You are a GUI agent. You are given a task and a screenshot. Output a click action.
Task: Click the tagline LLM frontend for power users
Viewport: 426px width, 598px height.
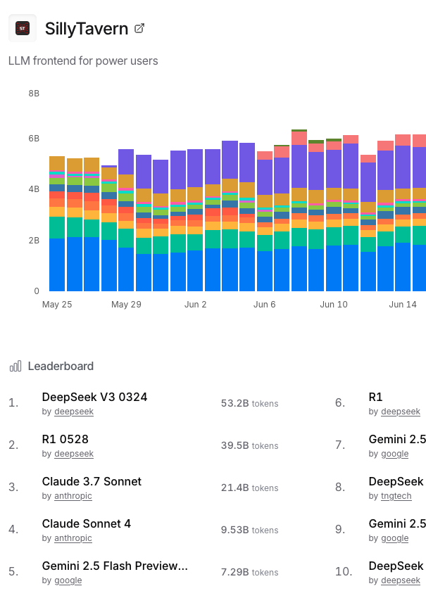(83, 61)
